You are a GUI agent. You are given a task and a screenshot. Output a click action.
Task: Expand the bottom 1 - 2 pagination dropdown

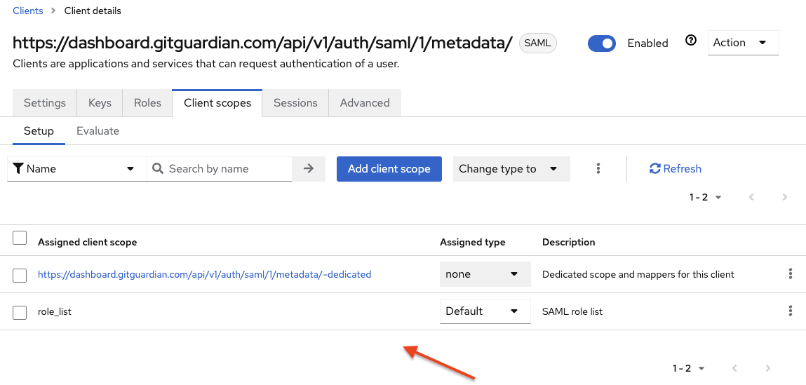tap(689, 368)
